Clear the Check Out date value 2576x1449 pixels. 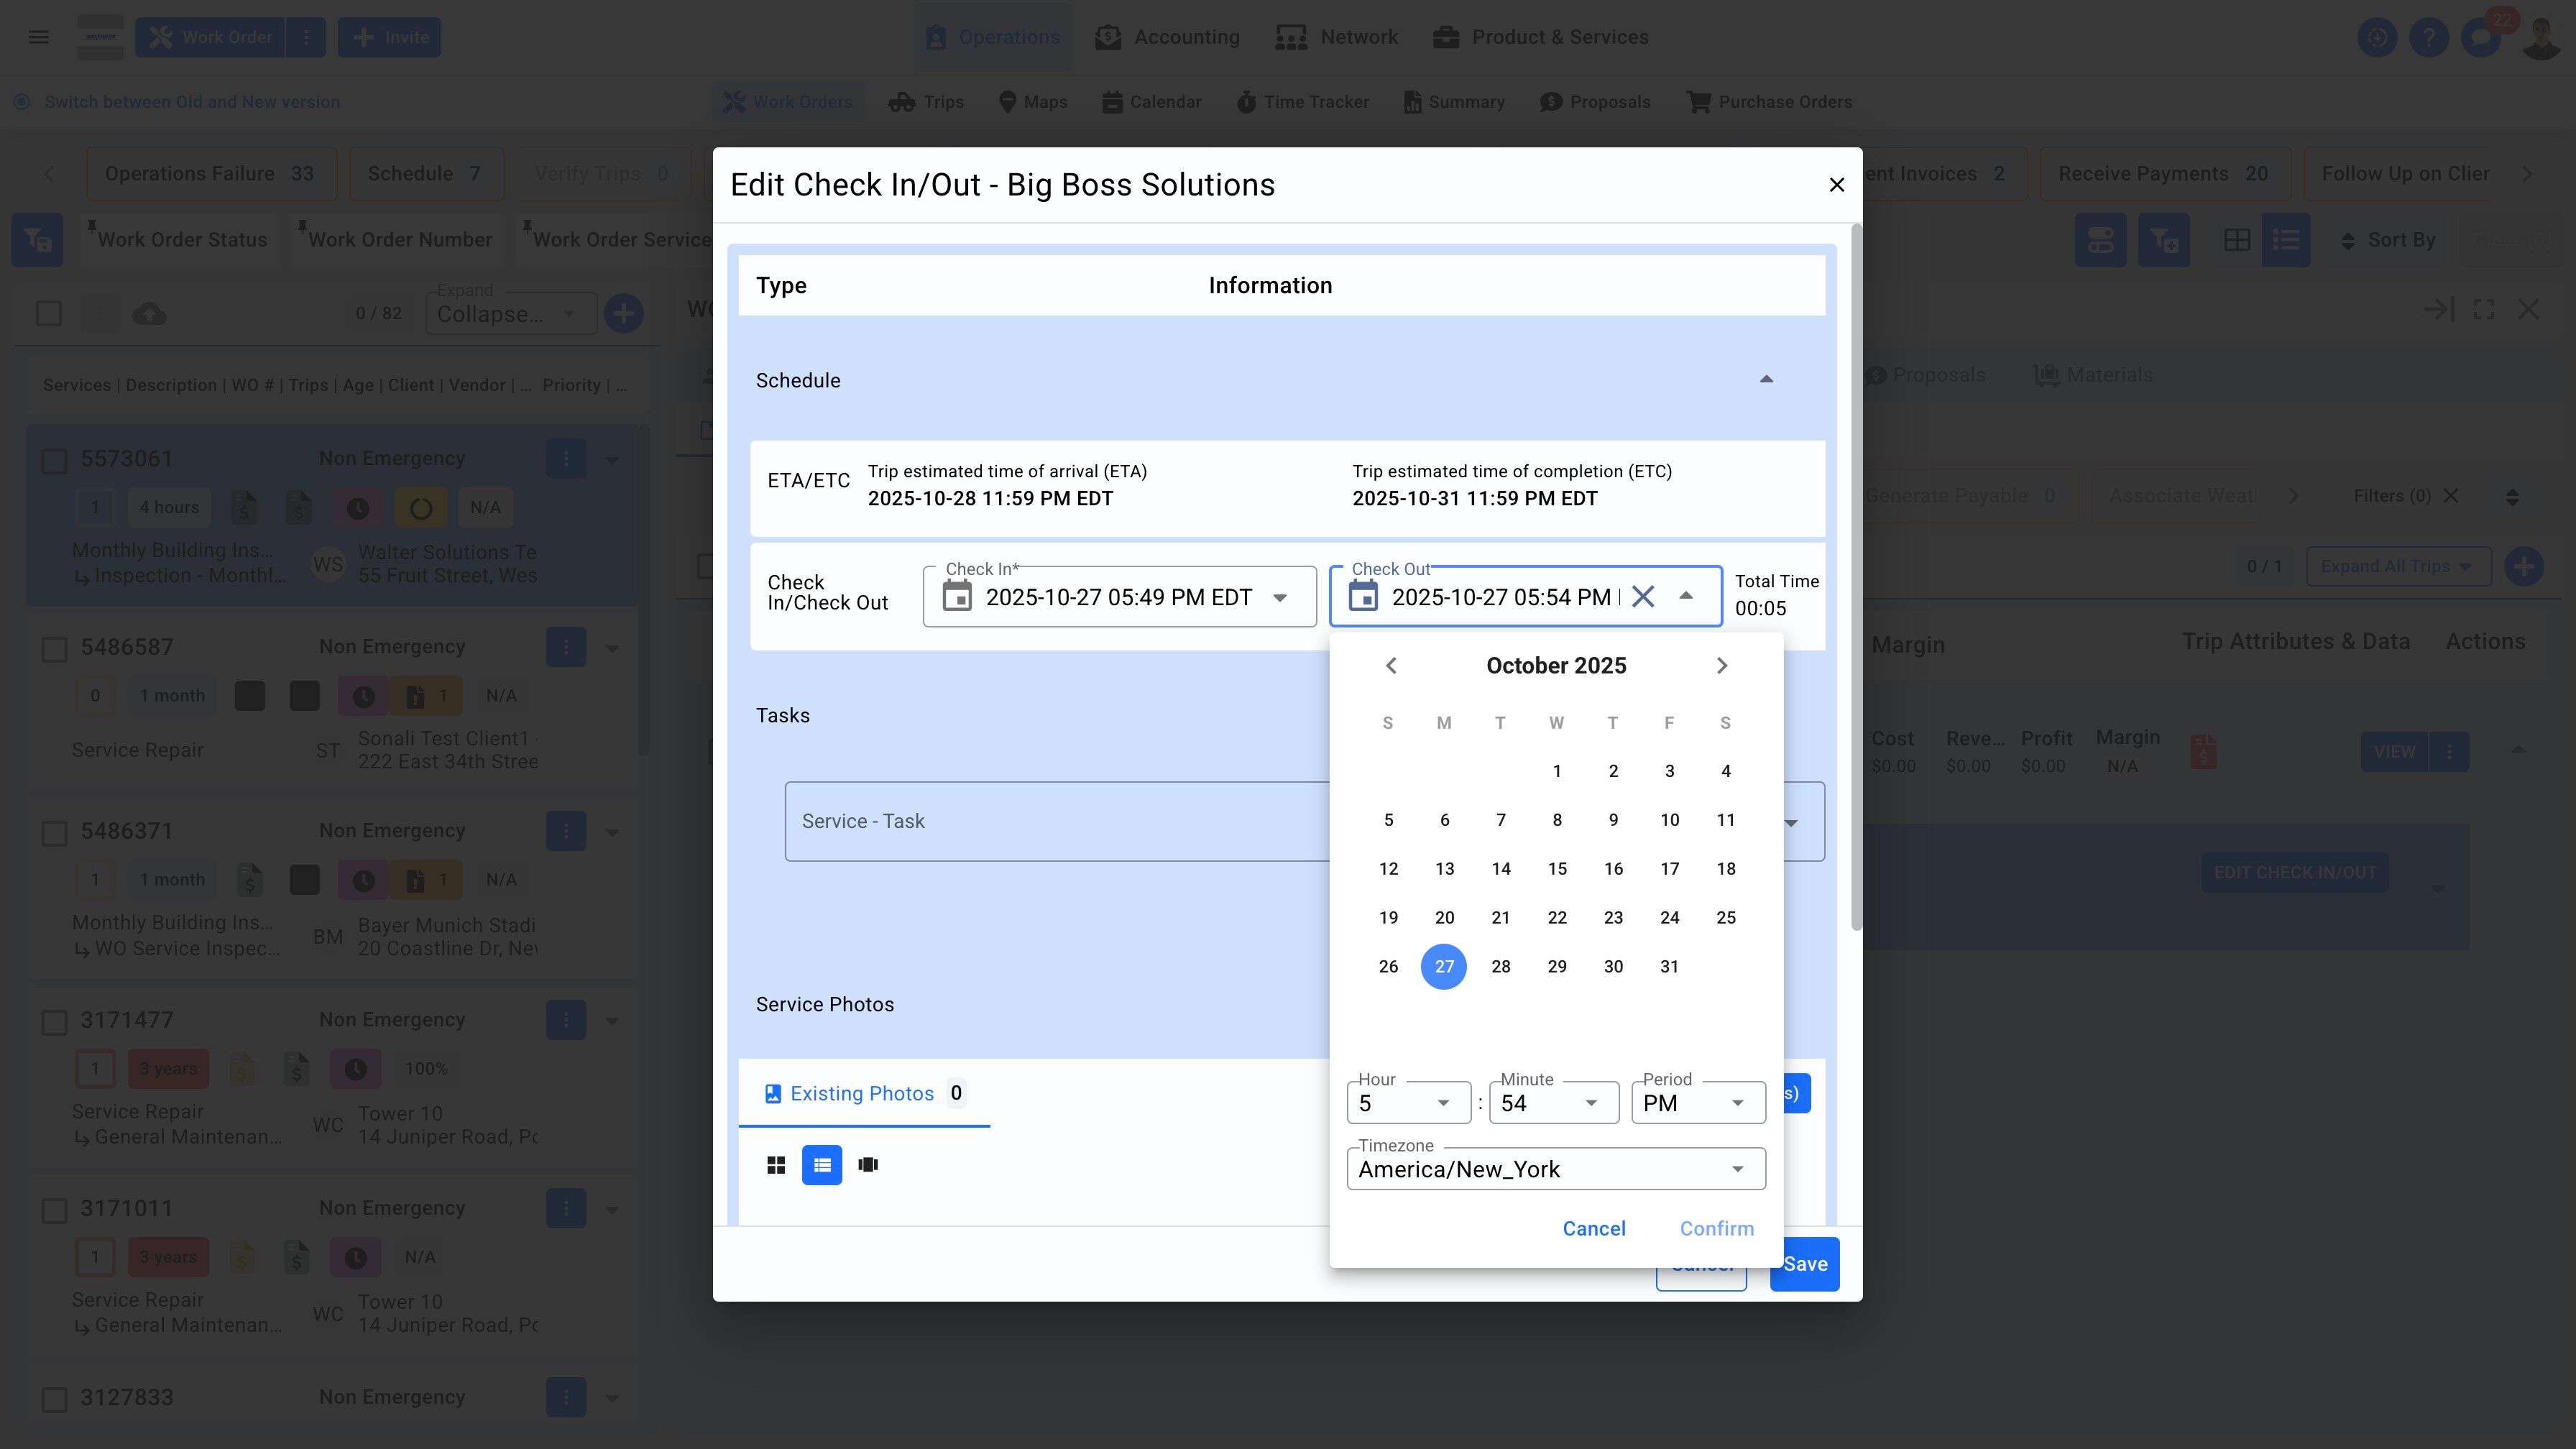1642,597
